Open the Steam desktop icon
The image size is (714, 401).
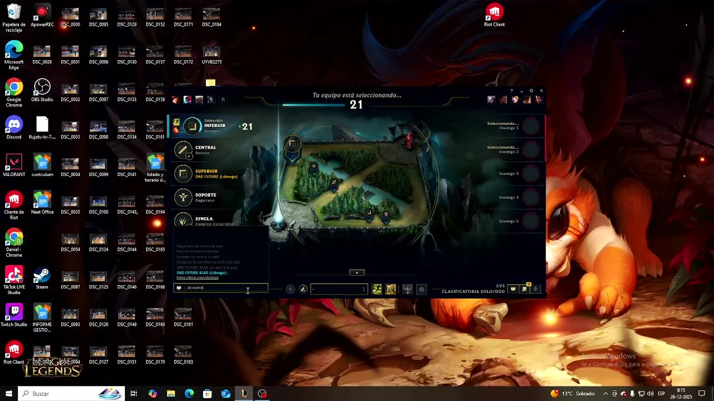42,278
